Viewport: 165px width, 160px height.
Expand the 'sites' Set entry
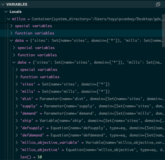pyautogui.click(x=17, y=84)
